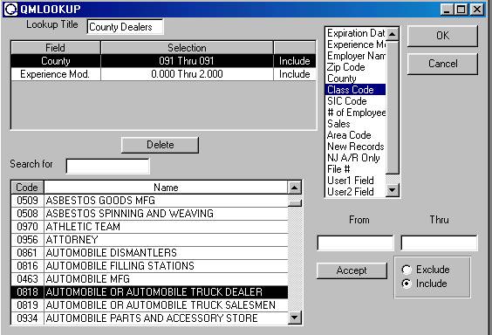
Task: Click the Selection column header
Action: tap(187, 48)
